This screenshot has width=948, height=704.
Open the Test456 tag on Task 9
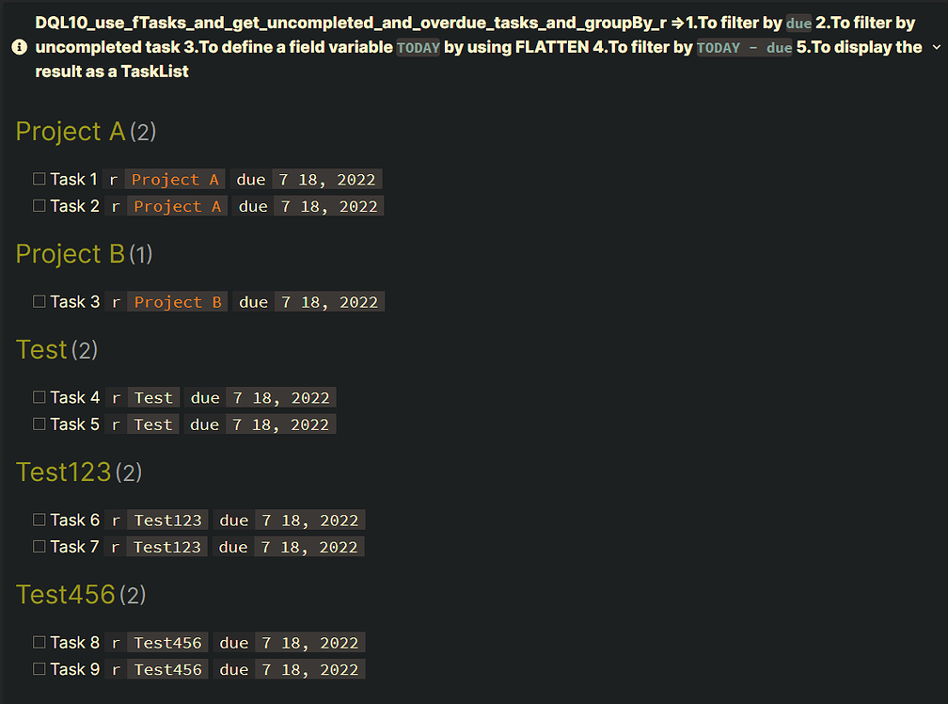click(x=167, y=668)
